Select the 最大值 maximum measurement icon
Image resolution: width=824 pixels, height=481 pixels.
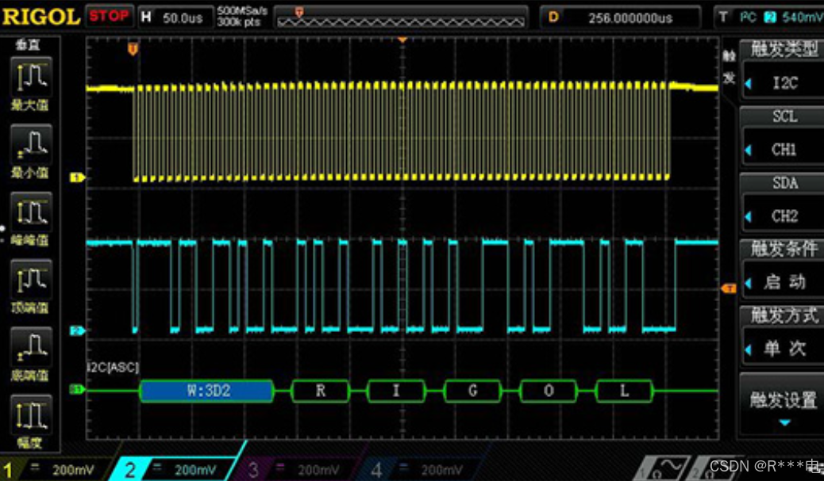coord(31,77)
